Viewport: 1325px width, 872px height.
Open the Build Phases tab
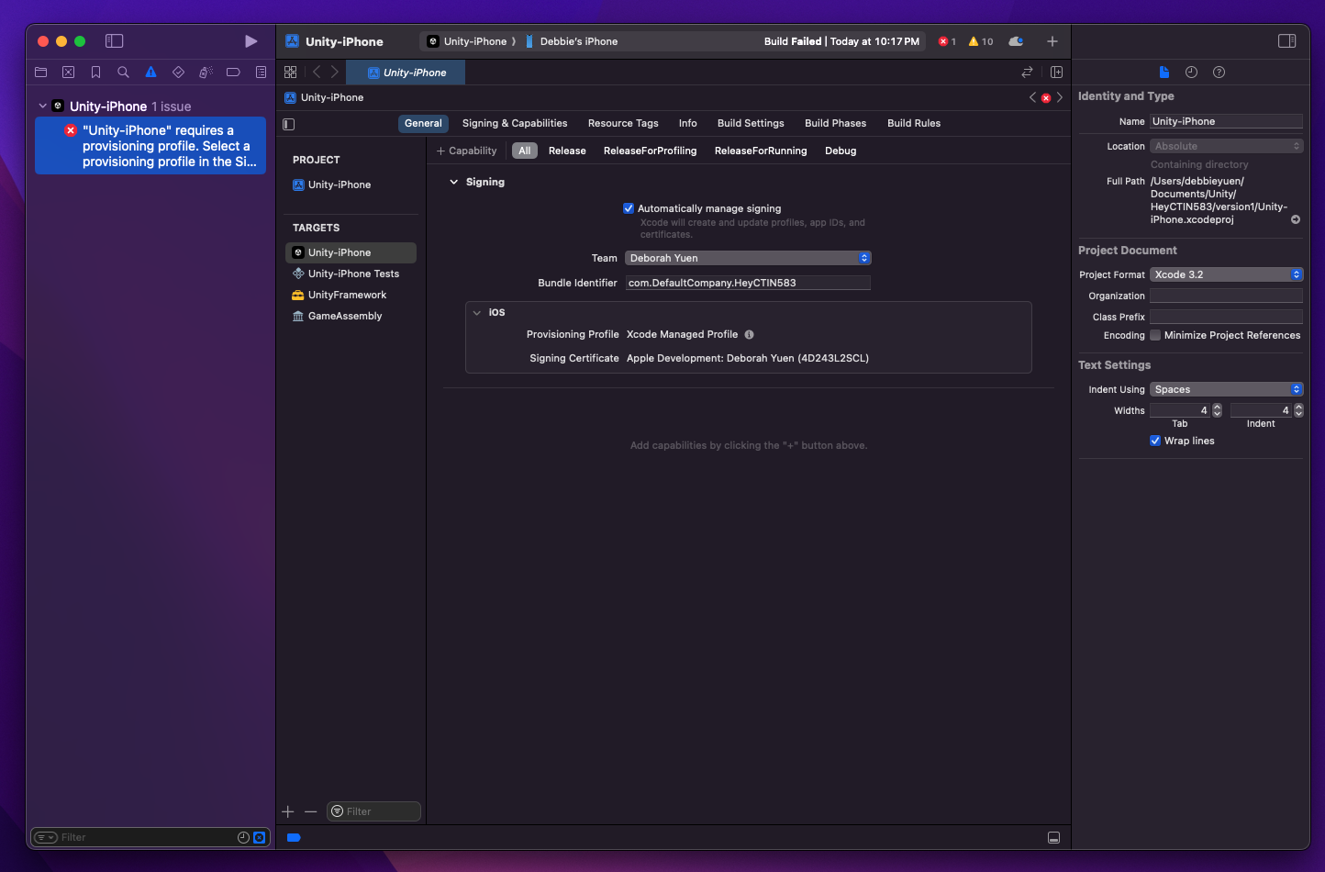click(835, 123)
